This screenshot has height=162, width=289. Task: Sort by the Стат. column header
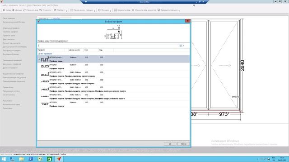coord(91,50)
